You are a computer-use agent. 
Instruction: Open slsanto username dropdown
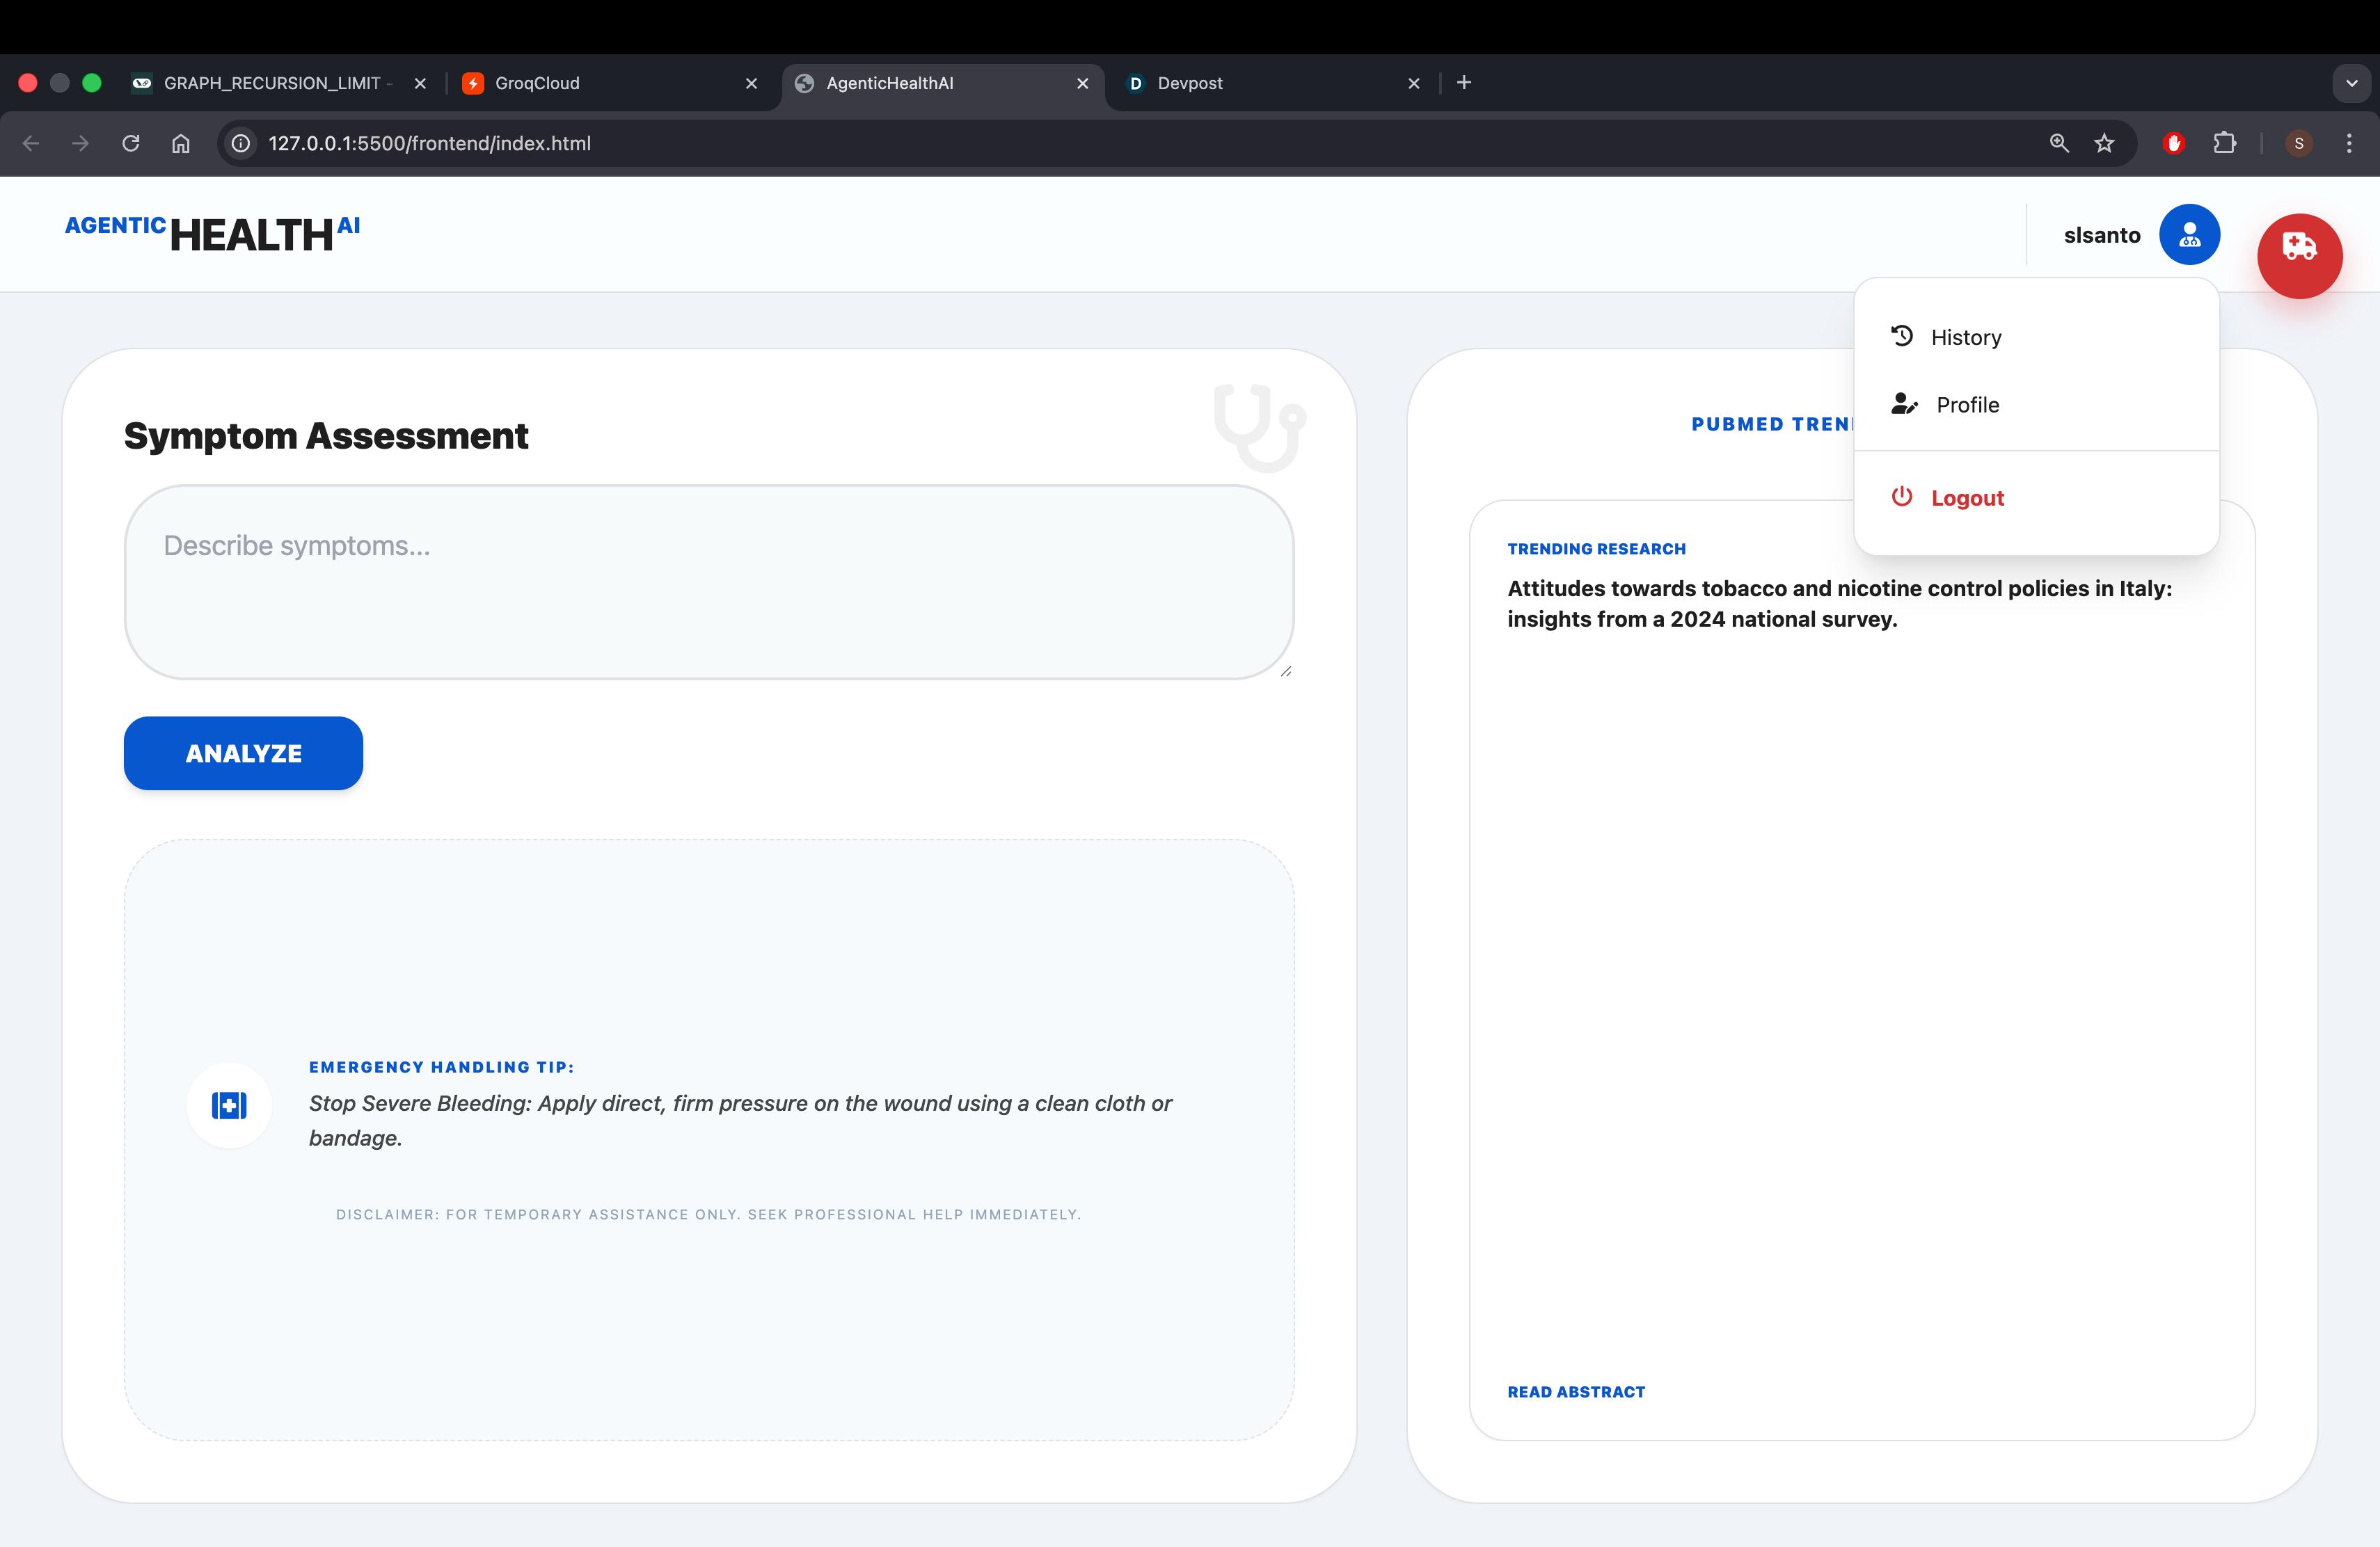pos(2101,235)
